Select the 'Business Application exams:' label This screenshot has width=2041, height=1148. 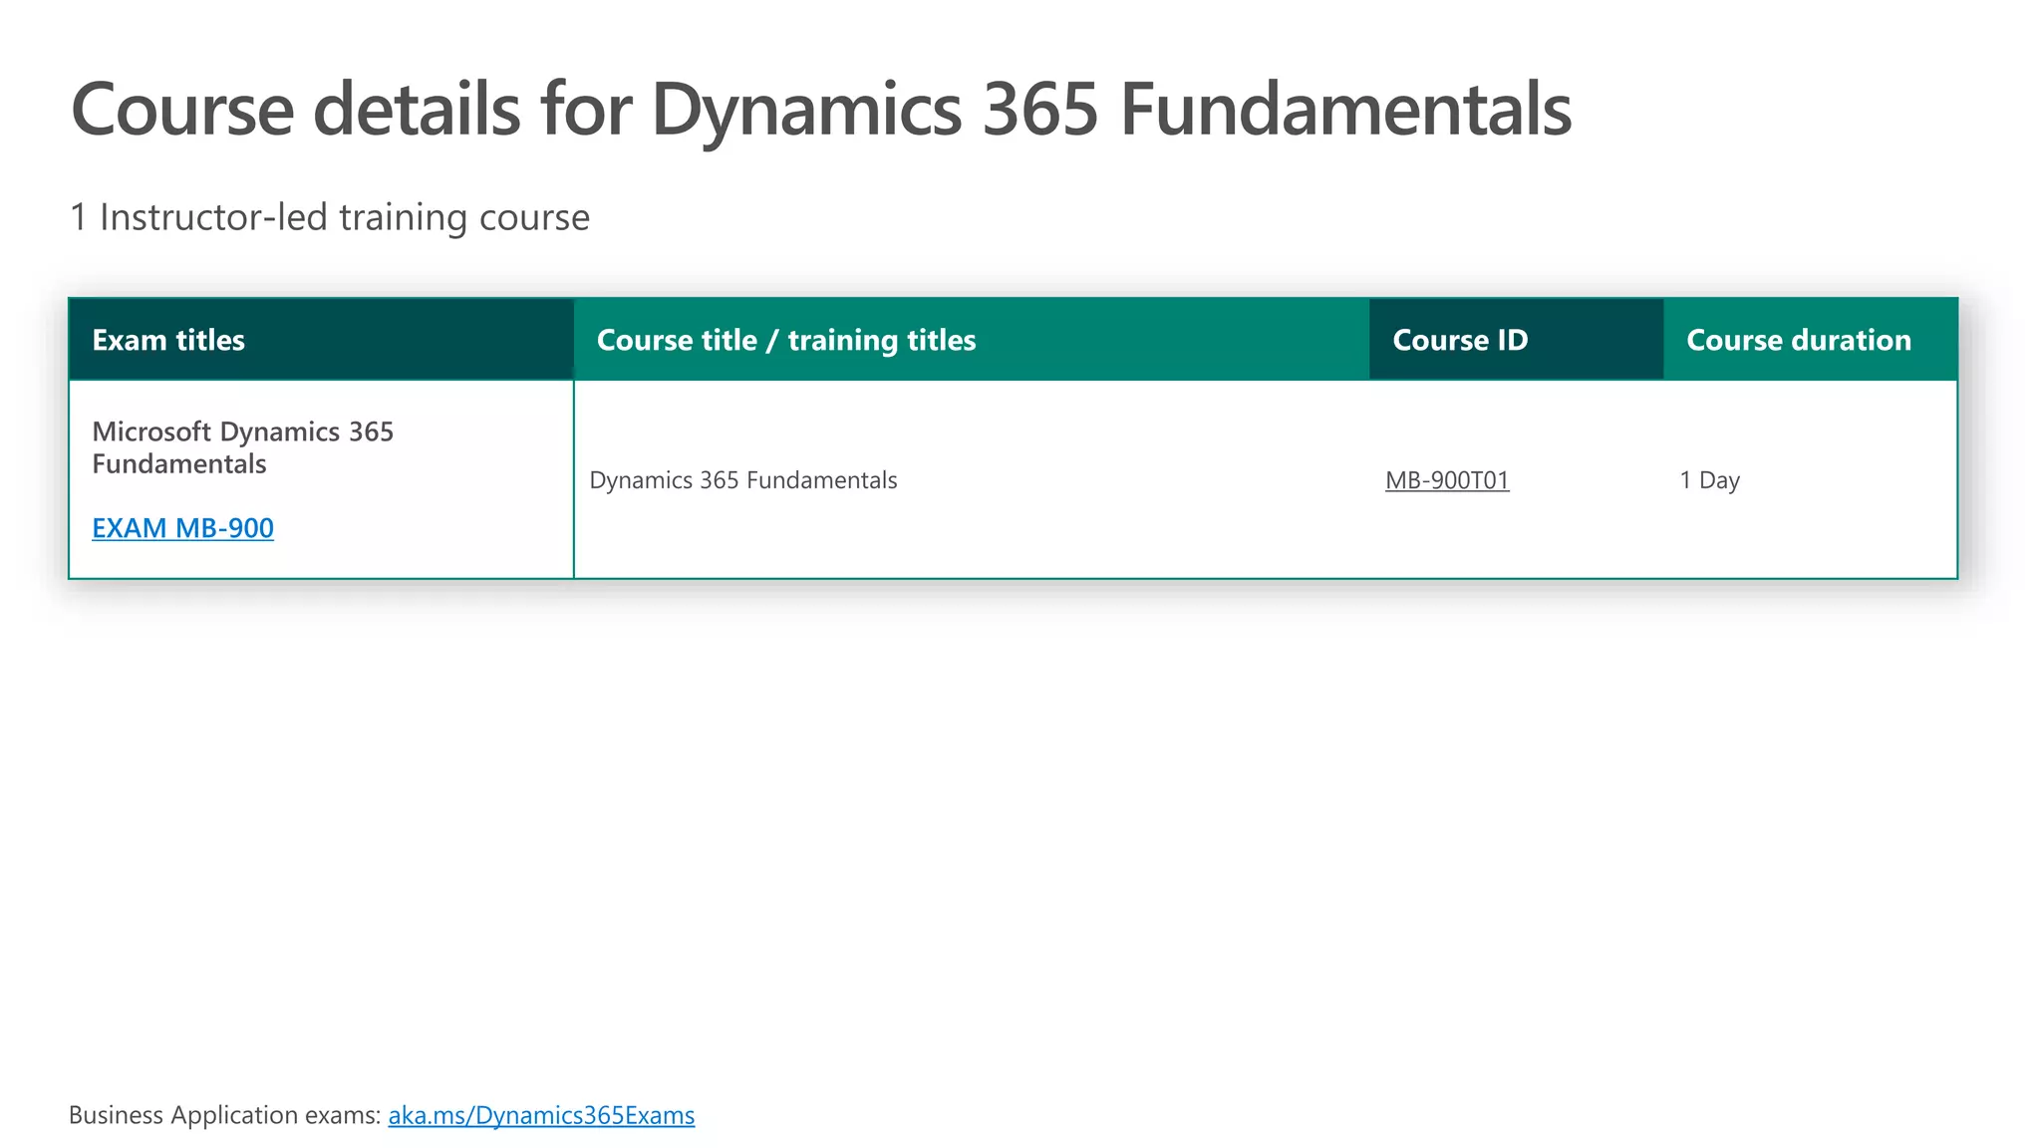click(x=225, y=1115)
